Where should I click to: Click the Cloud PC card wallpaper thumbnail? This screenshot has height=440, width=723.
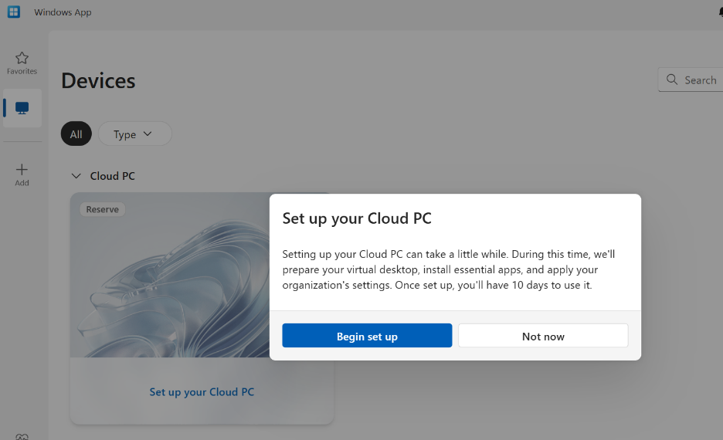[170, 275]
